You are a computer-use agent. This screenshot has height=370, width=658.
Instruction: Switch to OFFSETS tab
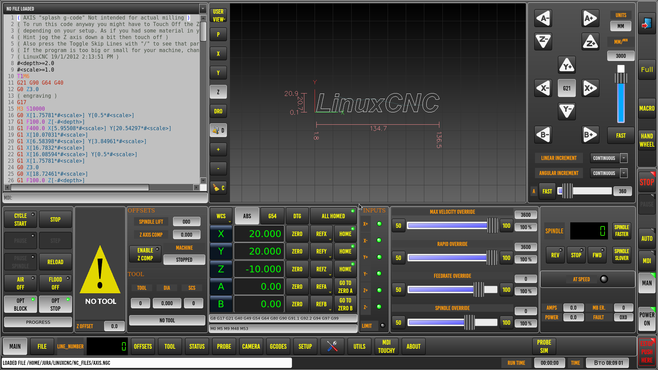point(143,346)
